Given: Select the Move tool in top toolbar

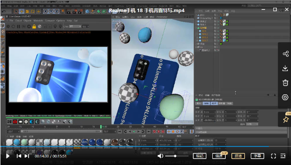Looking at the screenshot, I should tap(22, 12).
